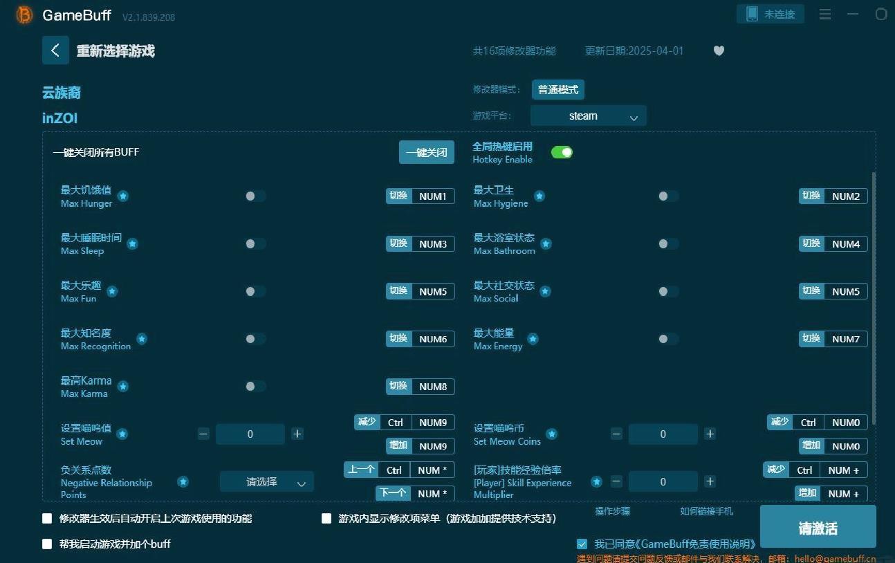Increase Set Meow Coins with plus
This screenshot has height=563, width=895.
point(710,434)
